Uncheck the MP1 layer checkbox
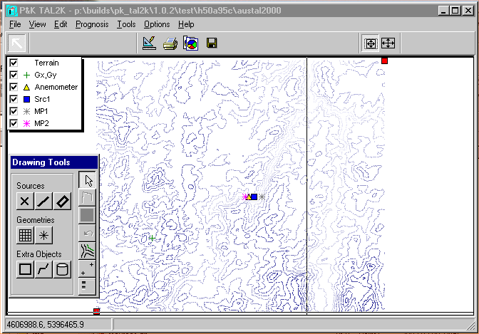The width and height of the screenshot is (479, 334). click(14, 111)
